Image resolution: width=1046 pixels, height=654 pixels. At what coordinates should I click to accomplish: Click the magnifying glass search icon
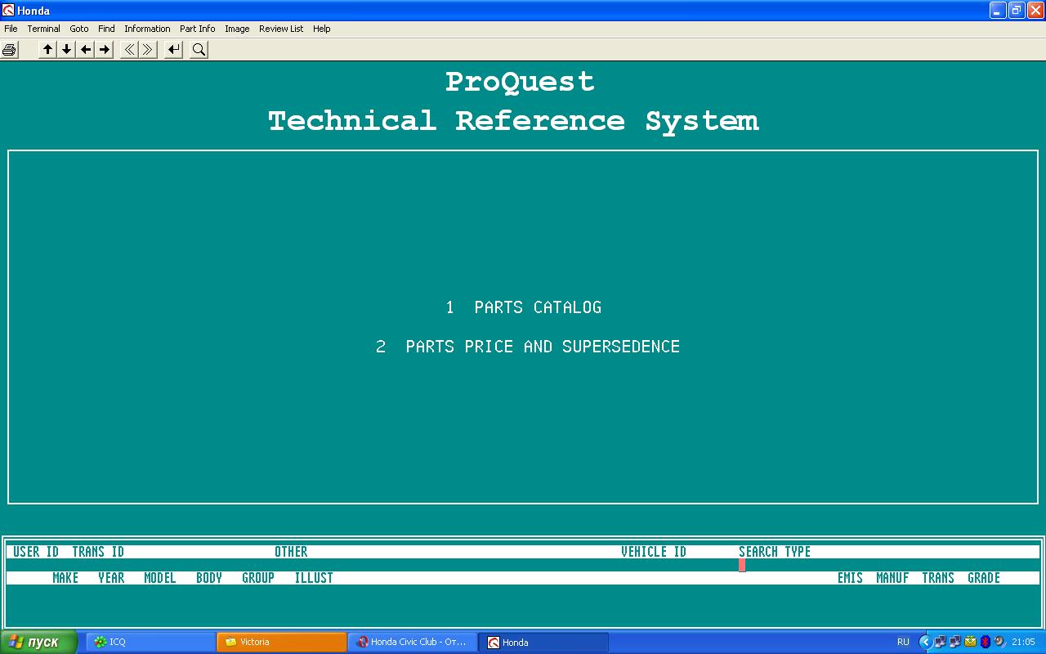tap(199, 50)
